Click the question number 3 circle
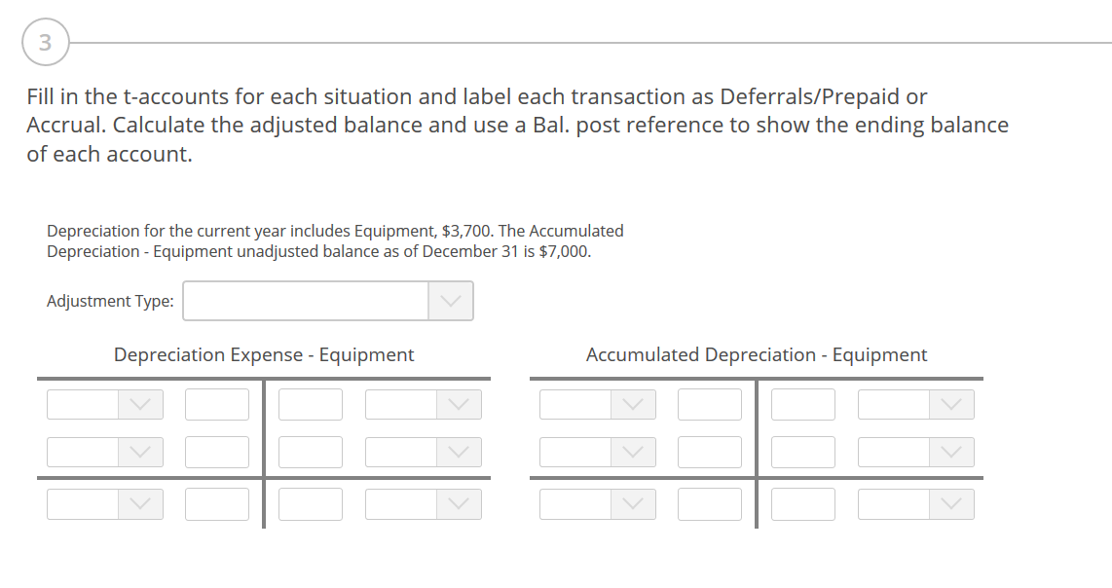 [x=46, y=42]
